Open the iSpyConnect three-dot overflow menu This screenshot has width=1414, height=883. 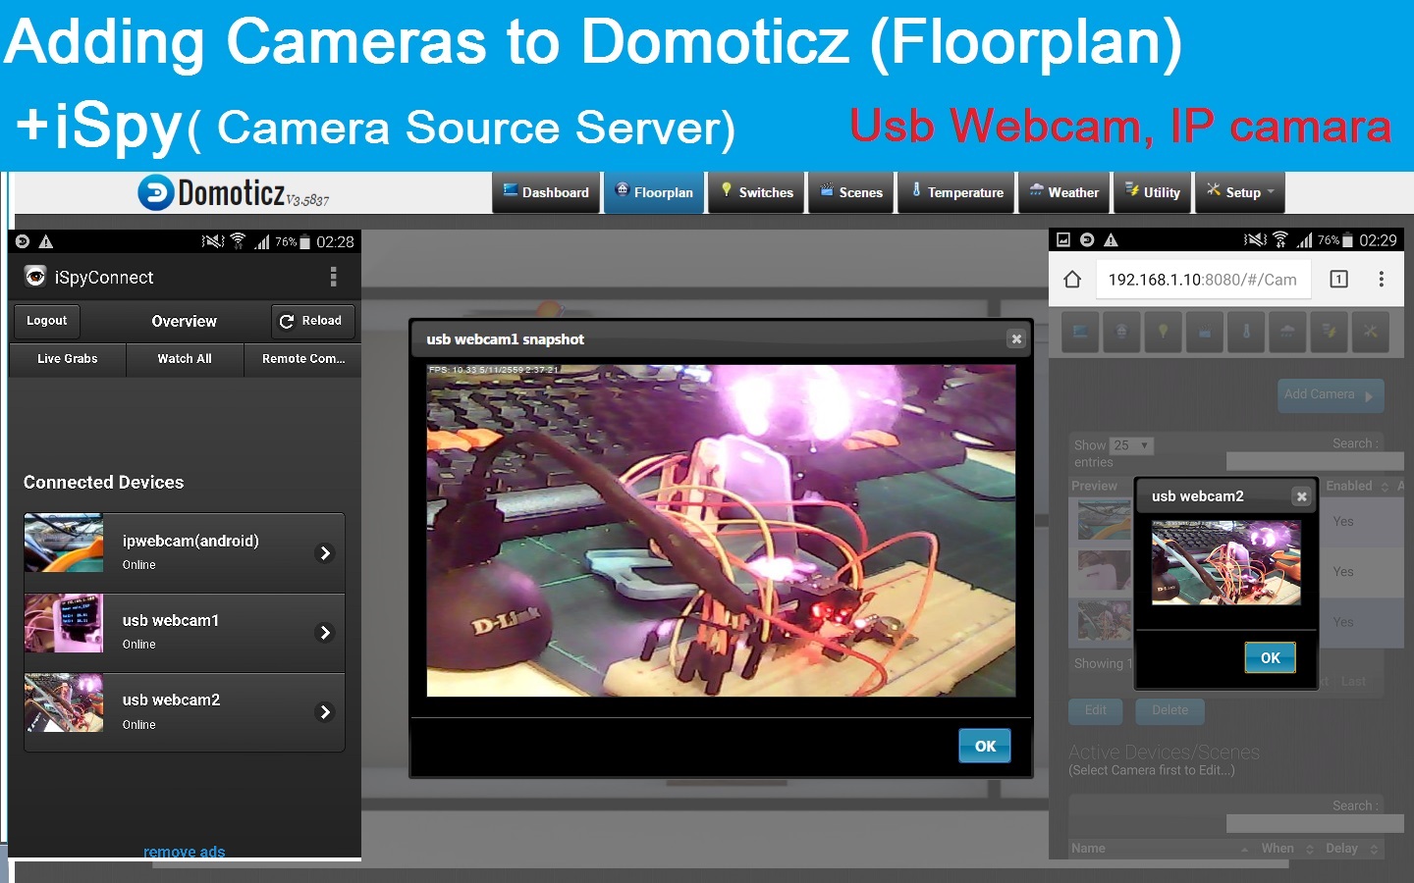pyautogui.click(x=334, y=277)
